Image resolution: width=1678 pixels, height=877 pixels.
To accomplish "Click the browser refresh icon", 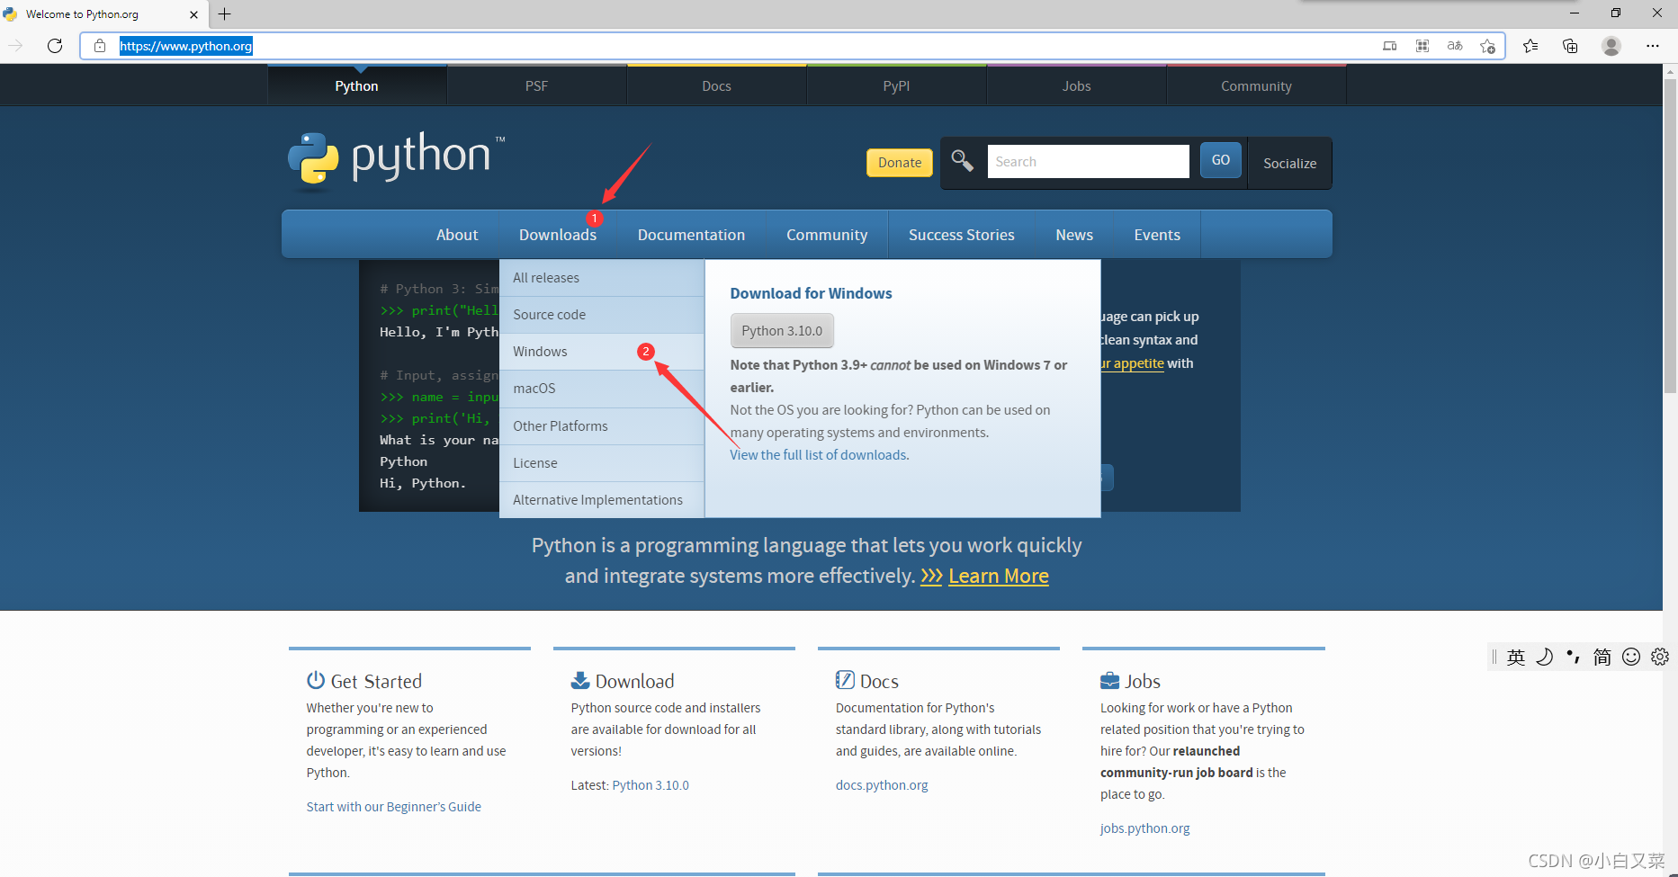I will 55,46.
